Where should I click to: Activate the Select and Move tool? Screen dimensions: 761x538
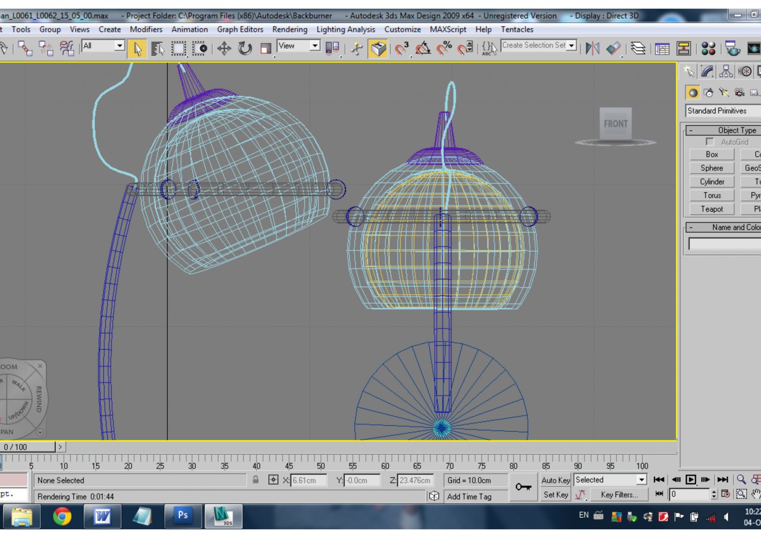click(x=223, y=48)
